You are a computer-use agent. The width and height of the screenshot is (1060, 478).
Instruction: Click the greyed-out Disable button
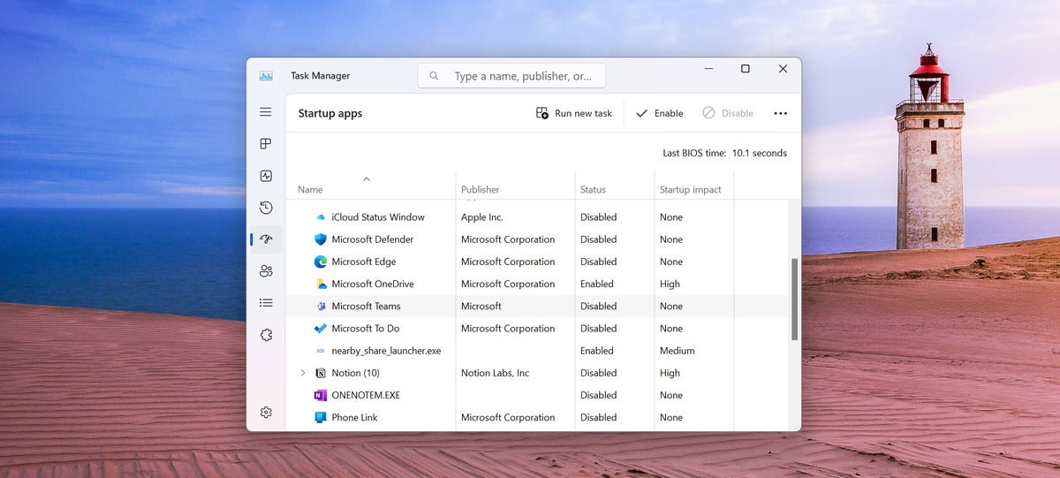(728, 113)
